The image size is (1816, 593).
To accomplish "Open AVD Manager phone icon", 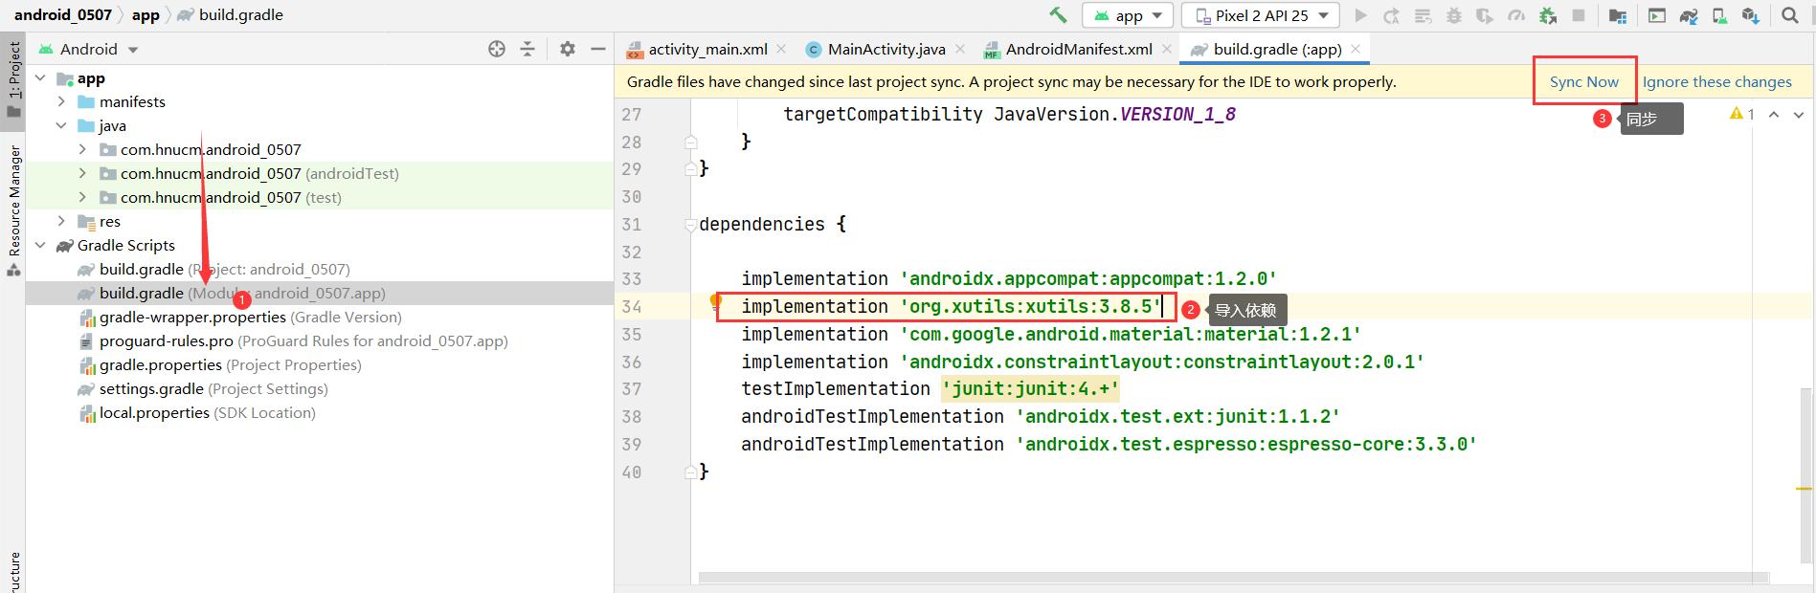I will coord(1719,15).
